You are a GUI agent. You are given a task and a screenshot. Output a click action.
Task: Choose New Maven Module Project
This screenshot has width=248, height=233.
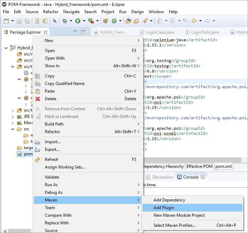click(192, 215)
